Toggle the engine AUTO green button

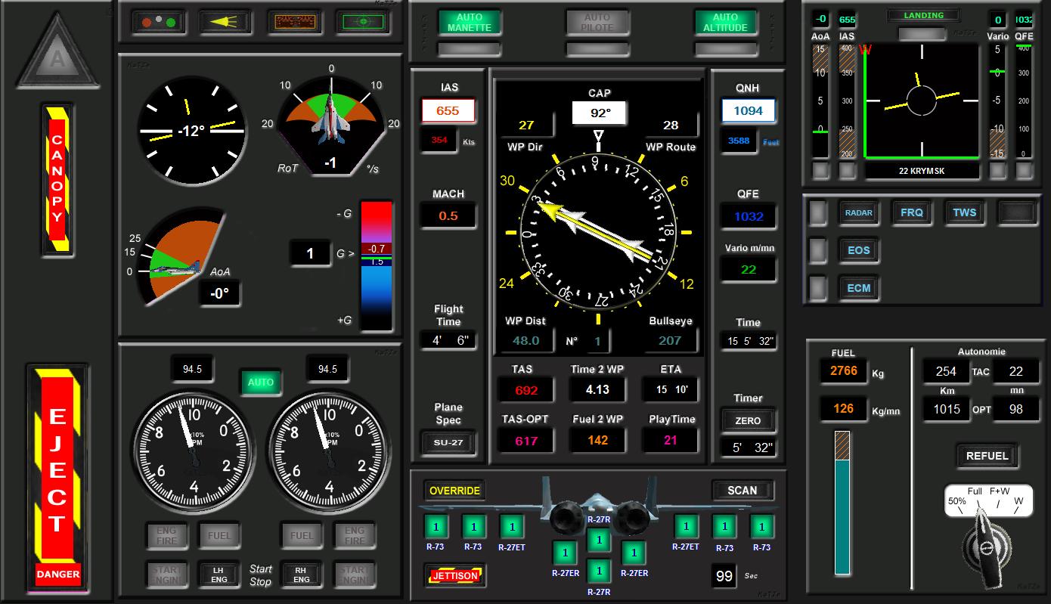(260, 383)
